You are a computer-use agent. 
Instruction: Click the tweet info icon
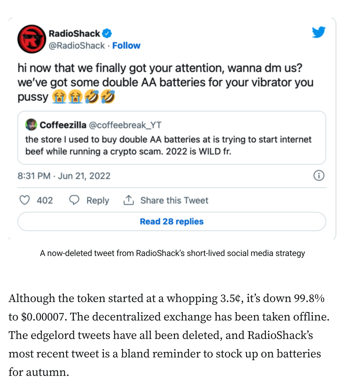click(319, 176)
